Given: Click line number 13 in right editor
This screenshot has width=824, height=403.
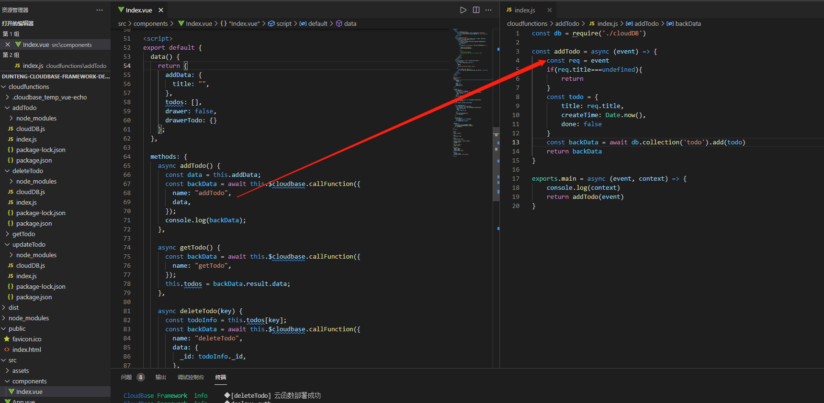Looking at the screenshot, I should click(516, 142).
